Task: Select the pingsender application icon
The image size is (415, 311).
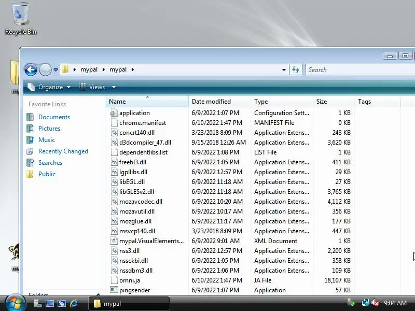Action: 114,290
